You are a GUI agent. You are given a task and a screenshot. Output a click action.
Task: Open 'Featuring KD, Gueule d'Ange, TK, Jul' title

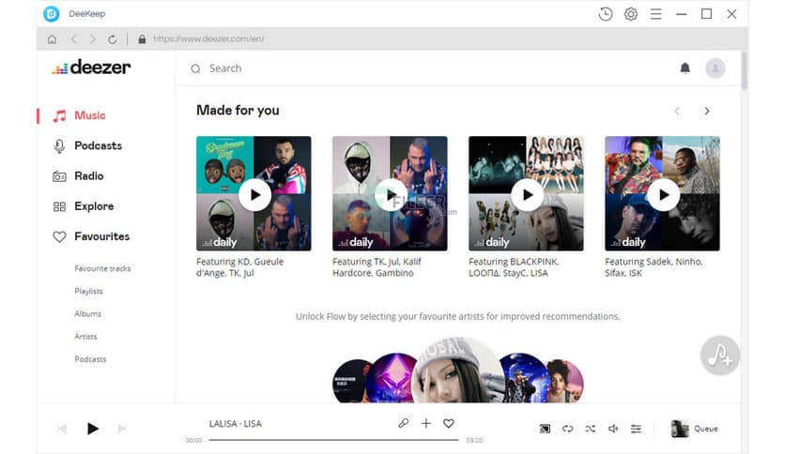(239, 267)
